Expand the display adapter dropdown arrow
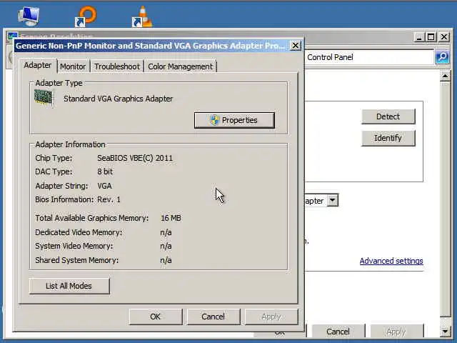 coord(333,201)
